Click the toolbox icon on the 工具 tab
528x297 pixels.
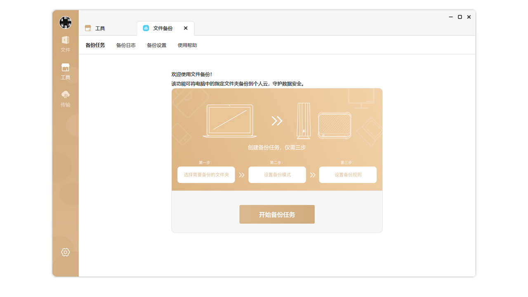point(87,28)
